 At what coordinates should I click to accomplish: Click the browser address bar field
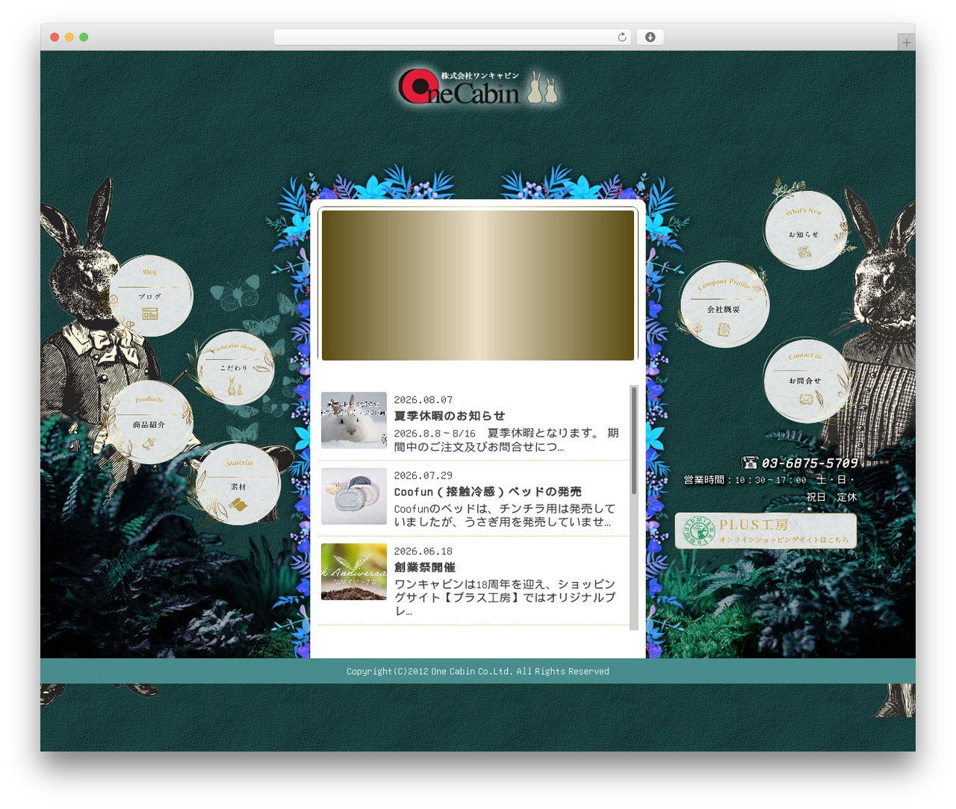[452, 37]
